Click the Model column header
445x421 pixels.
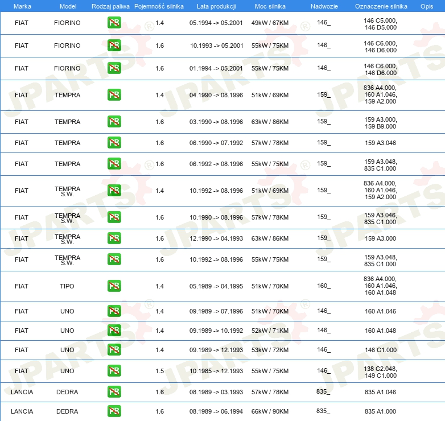coord(68,6)
